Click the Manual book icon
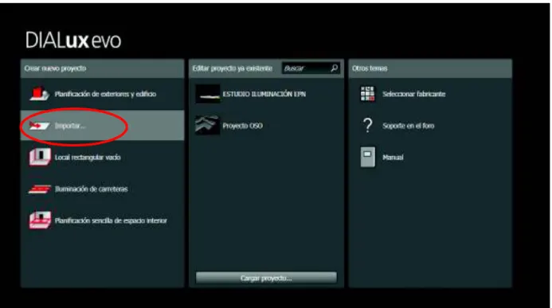The height and width of the screenshot is (308, 552). [368, 157]
